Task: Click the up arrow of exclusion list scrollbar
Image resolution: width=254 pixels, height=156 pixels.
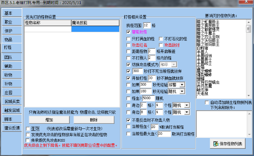Action: (x=249, y=114)
